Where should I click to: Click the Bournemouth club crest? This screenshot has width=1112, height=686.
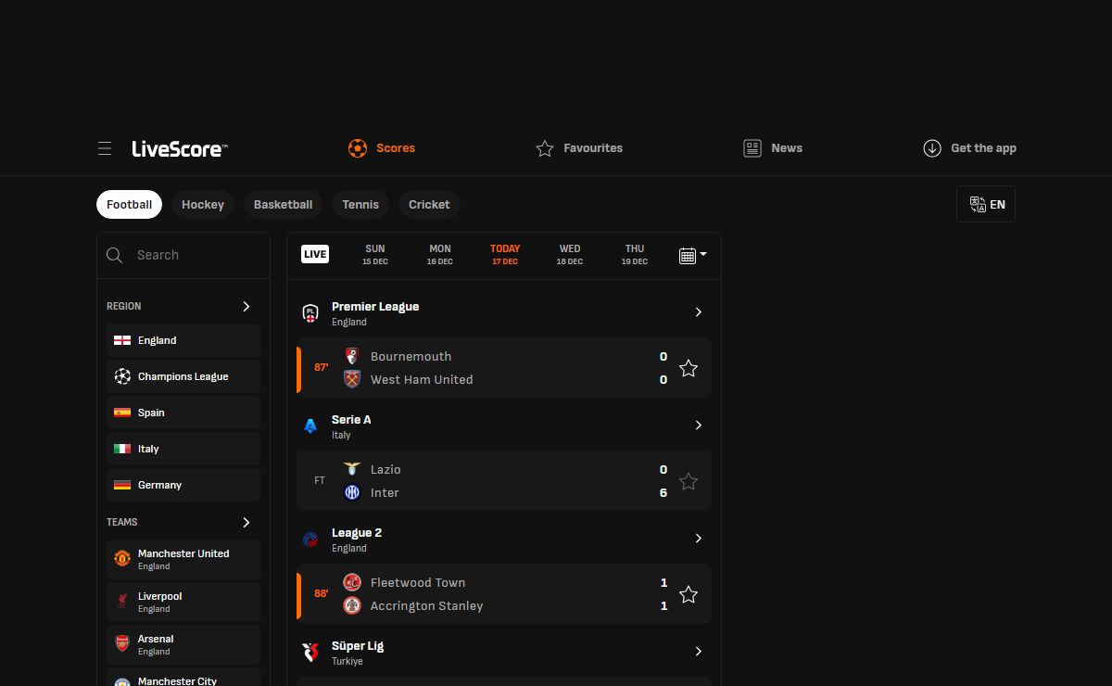(x=352, y=356)
